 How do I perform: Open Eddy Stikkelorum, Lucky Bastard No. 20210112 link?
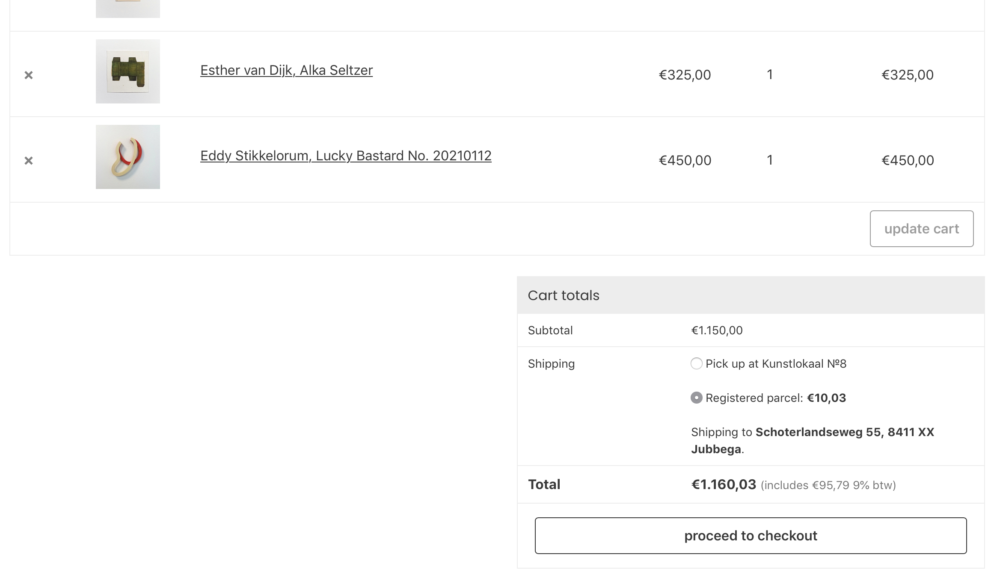[x=346, y=156]
